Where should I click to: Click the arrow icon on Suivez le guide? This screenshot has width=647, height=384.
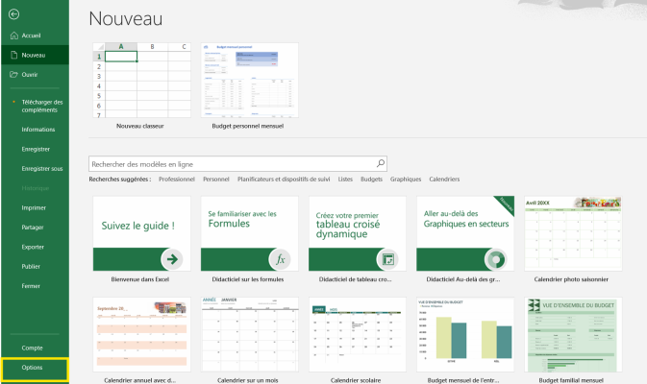172,259
